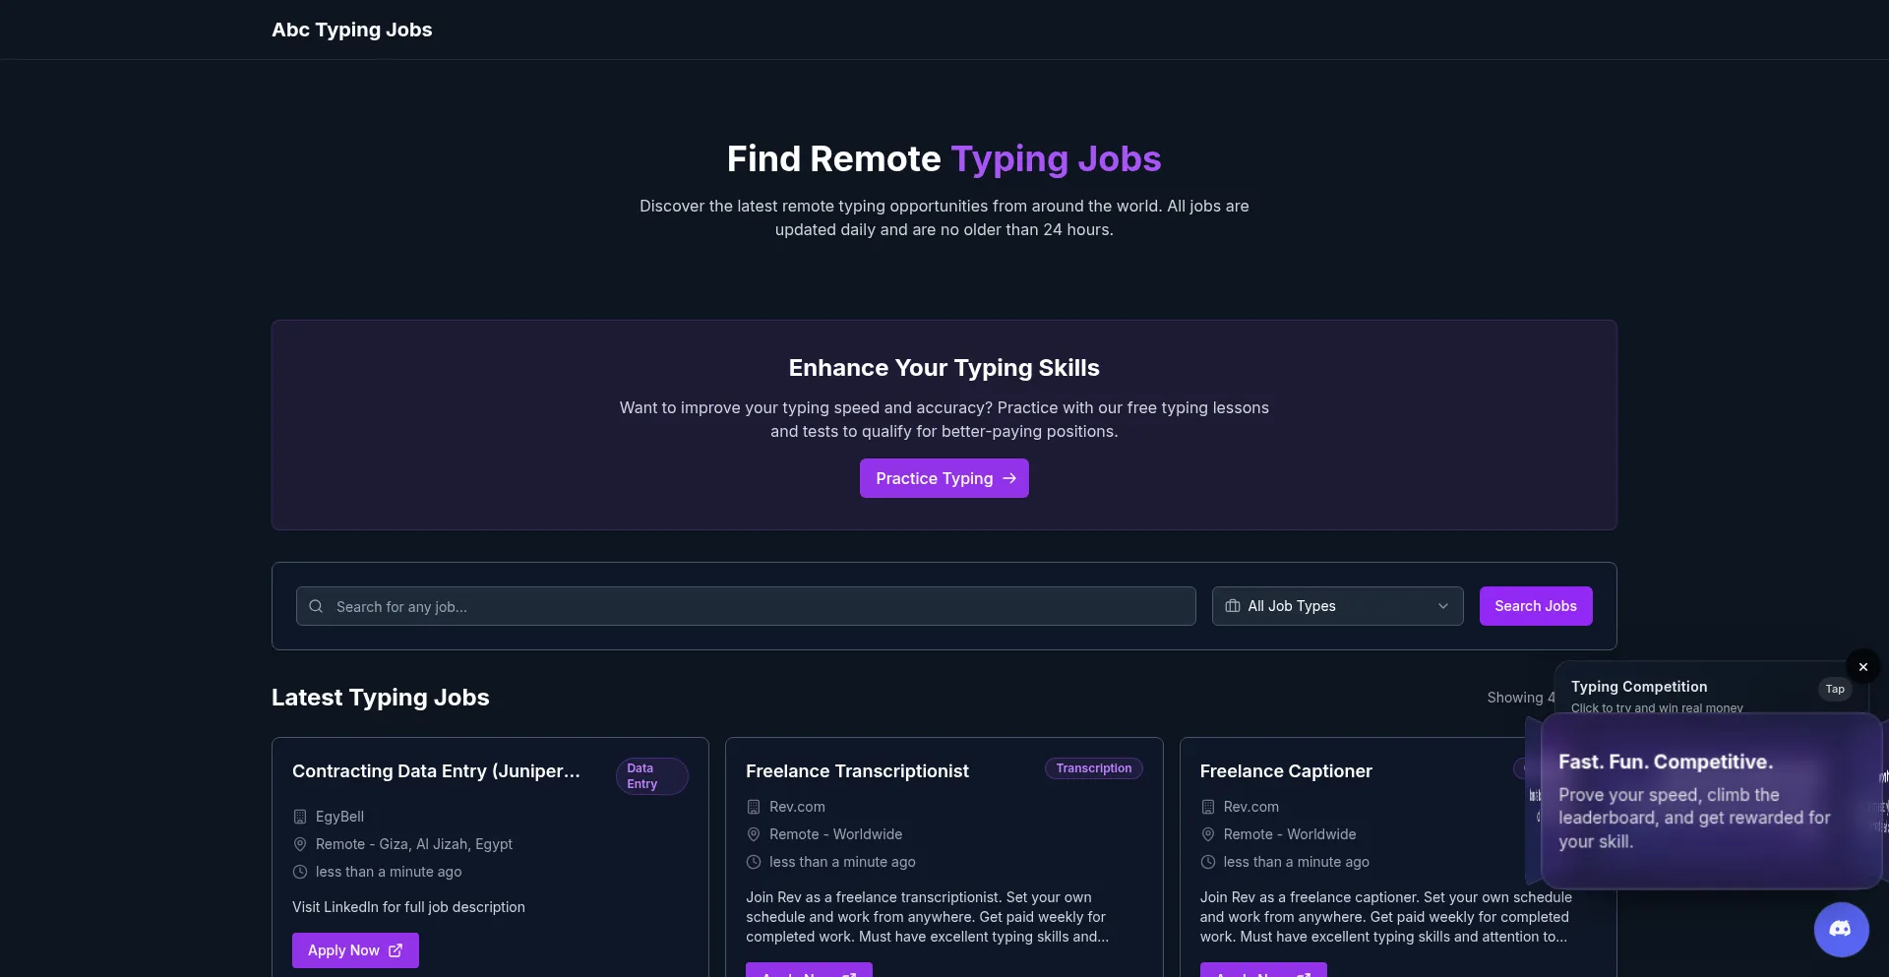Click clock icon on Data Entry card
Image resolution: width=1889 pixels, height=977 pixels.
tap(300, 872)
